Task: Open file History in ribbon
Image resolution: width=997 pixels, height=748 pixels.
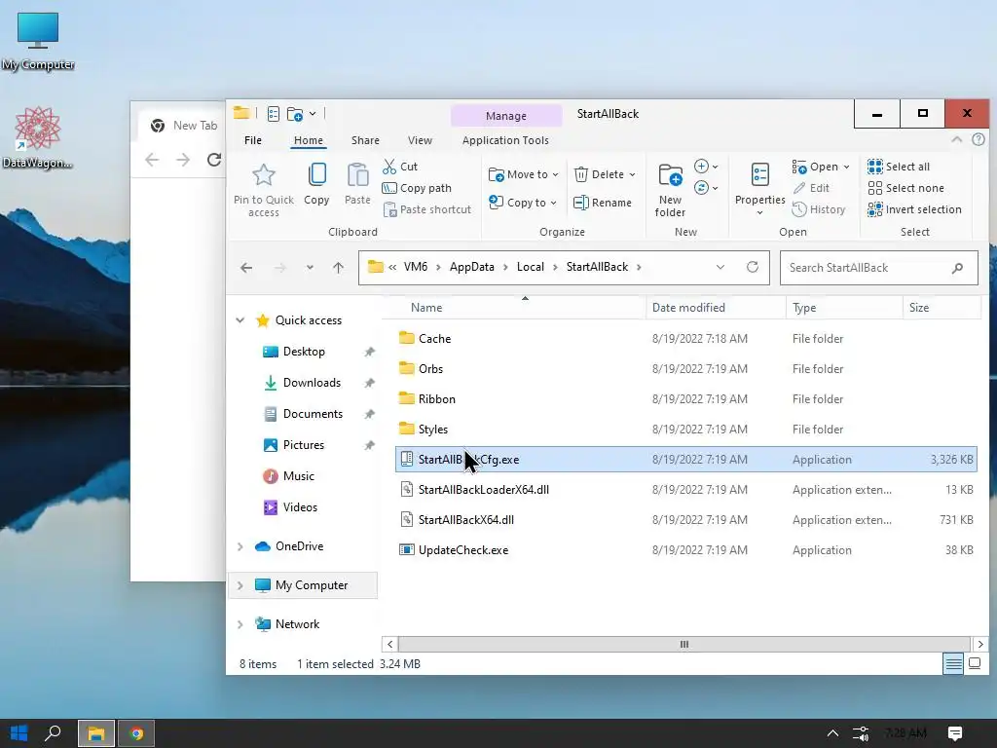Action: (x=818, y=209)
